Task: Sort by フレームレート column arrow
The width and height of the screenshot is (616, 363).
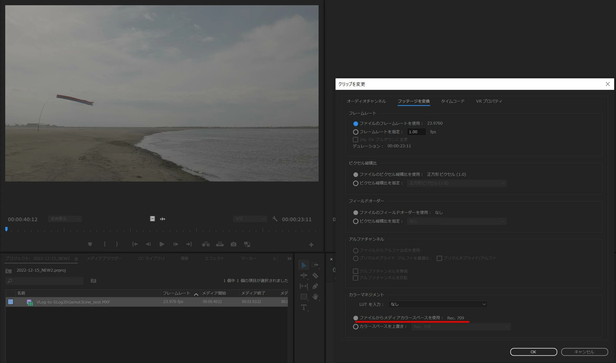Action: (x=196, y=294)
